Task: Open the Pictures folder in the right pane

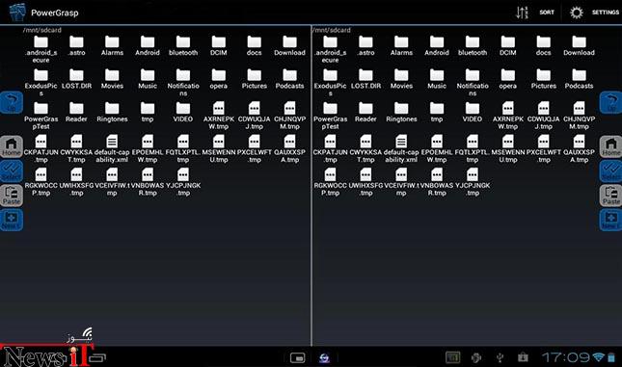Action: click(x=544, y=79)
